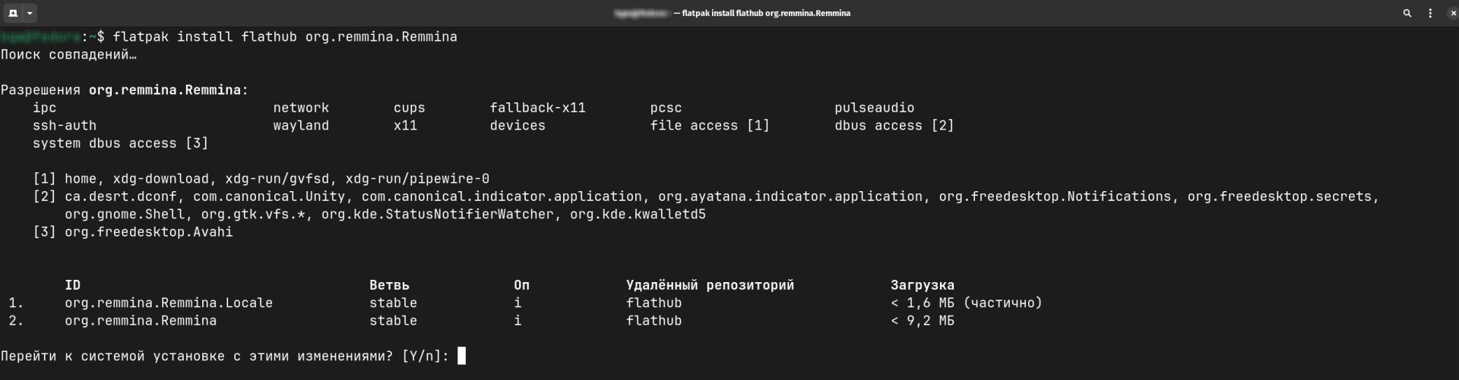
Task: Click the org.freedesktop.Avahi footnote text
Action: point(149,232)
